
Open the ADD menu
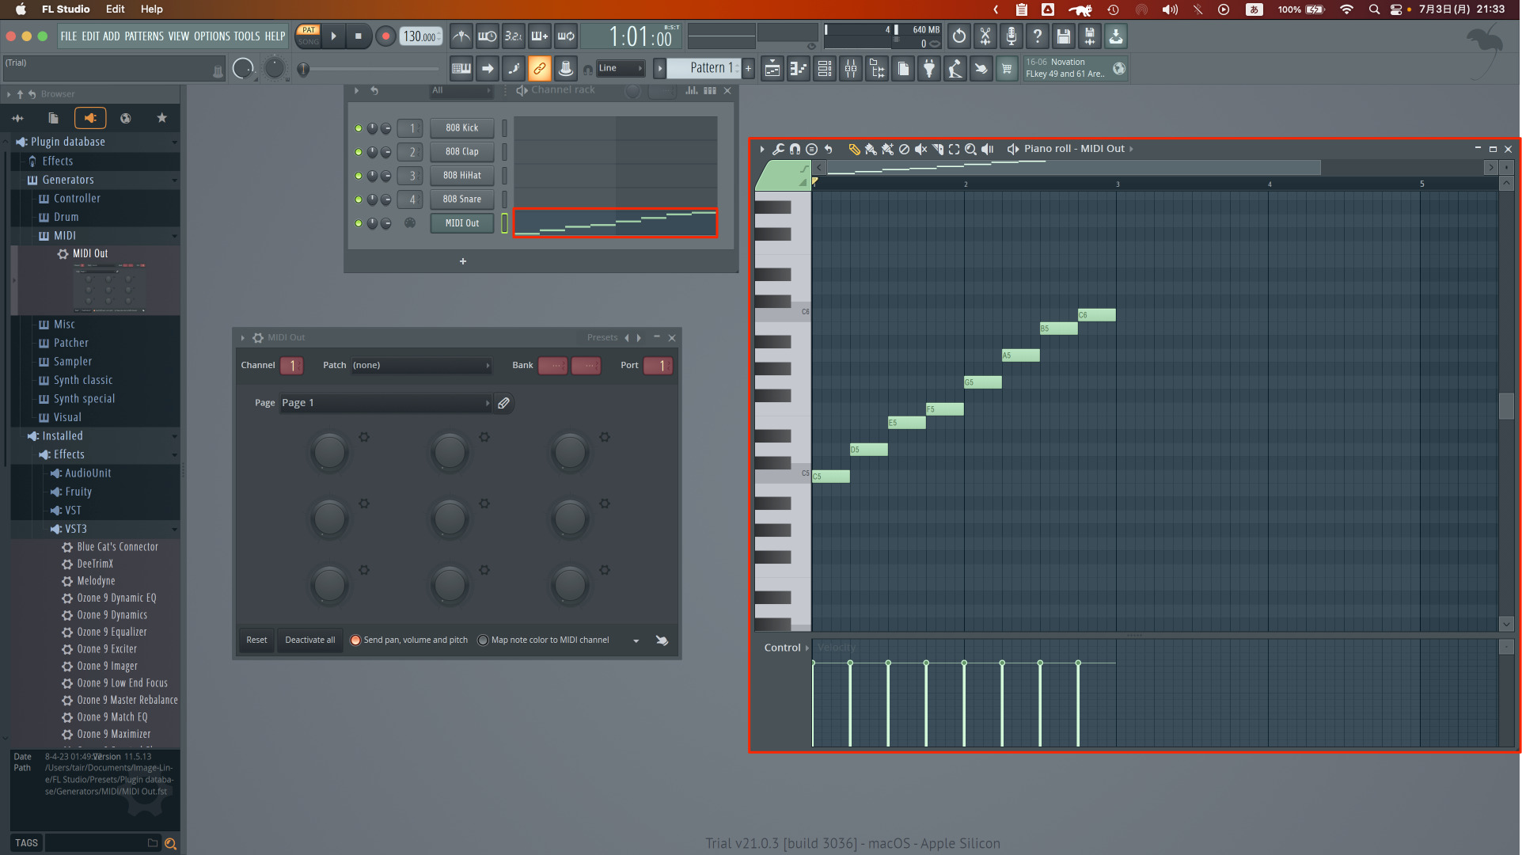coord(112,36)
